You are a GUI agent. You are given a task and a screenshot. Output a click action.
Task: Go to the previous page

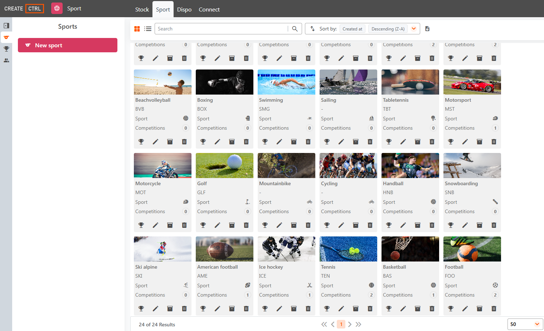click(333, 324)
